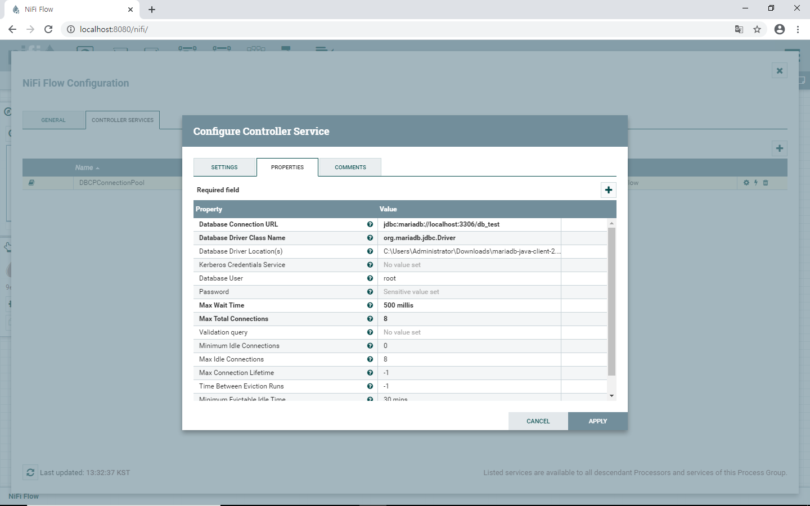This screenshot has width=810, height=506.
Task: Set Kerberos Credentials Service value
Action: [x=470, y=265]
